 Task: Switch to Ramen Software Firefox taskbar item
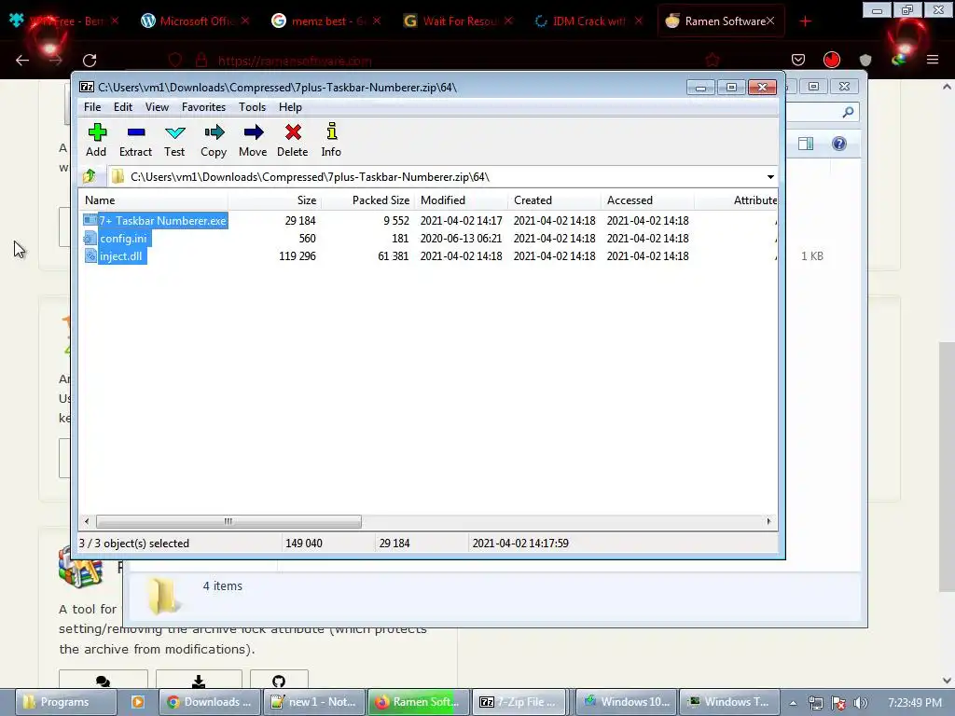(x=418, y=702)
